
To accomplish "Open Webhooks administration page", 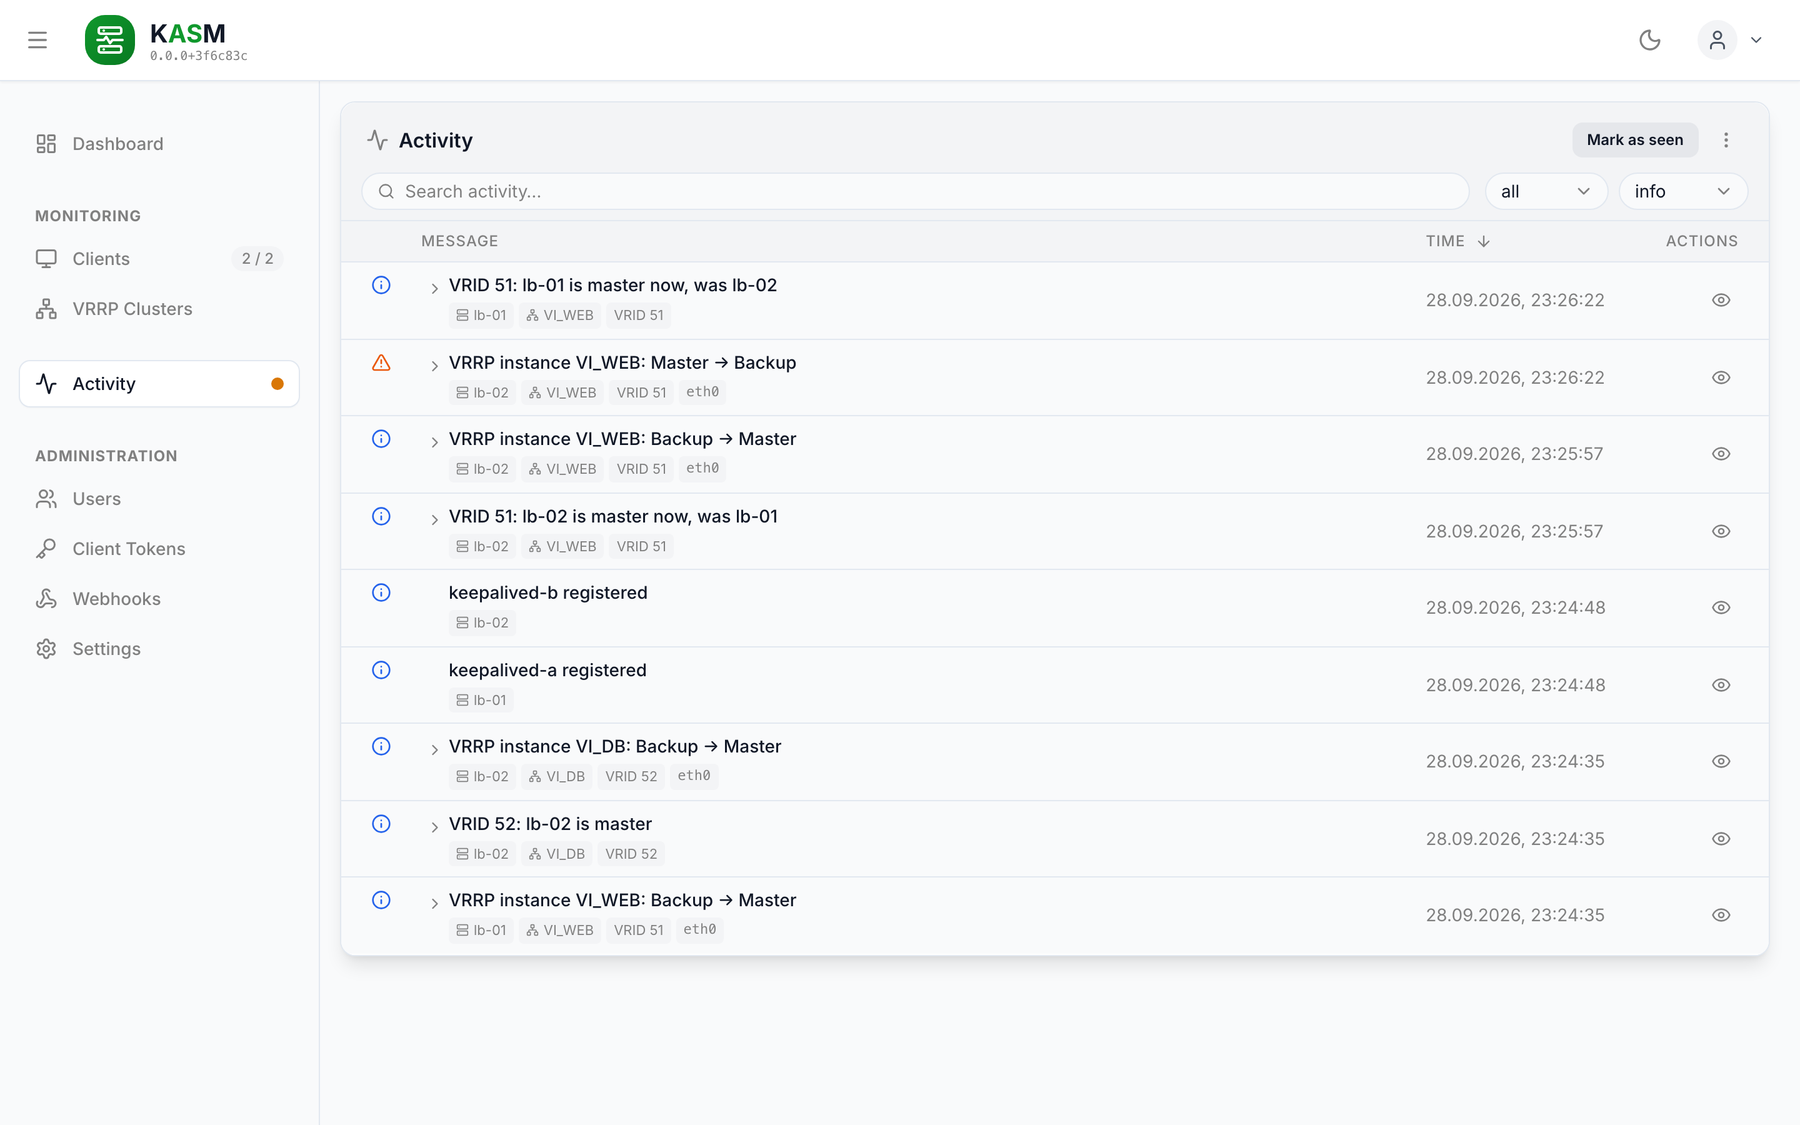I will [159, 599].
